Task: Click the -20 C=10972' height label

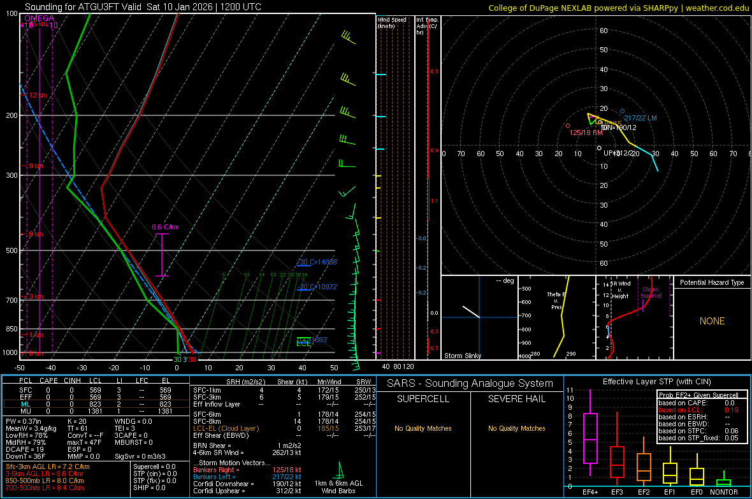Action: 317,287
